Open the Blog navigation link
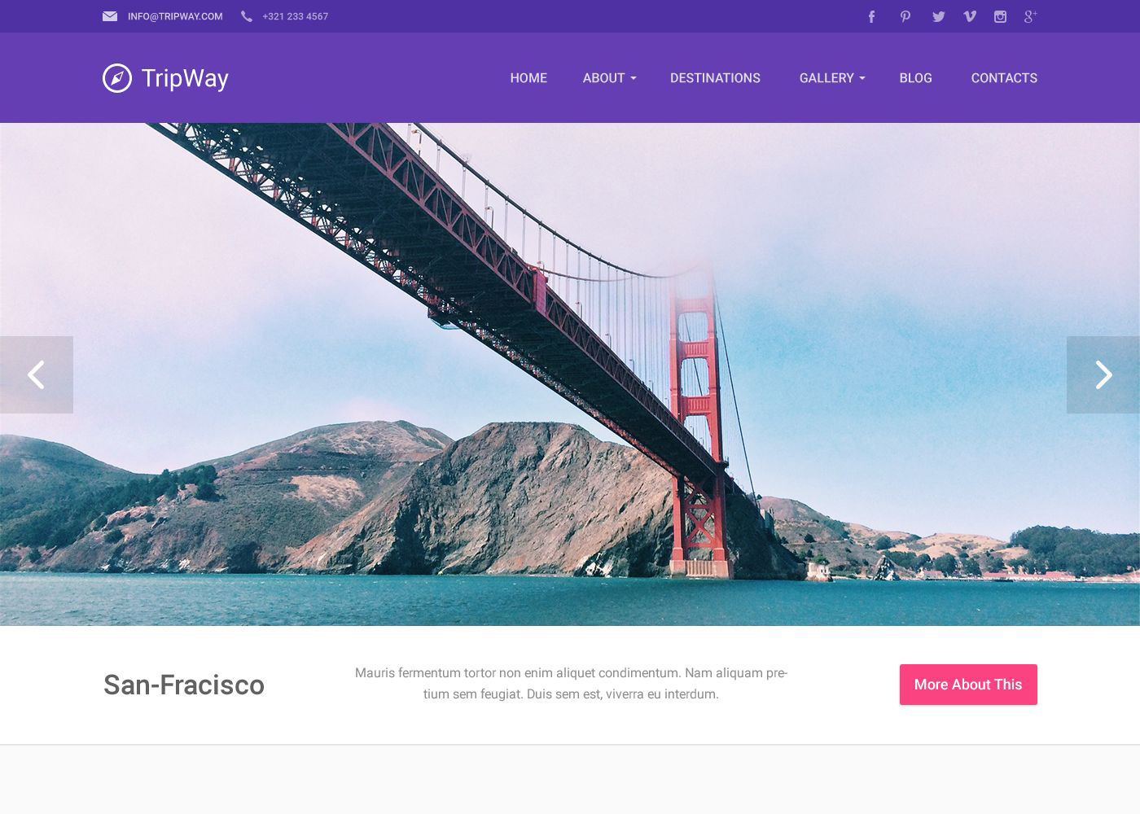The width and height of the screenshot is (1140, 814). pyautogui.click(x=915, y=78)
